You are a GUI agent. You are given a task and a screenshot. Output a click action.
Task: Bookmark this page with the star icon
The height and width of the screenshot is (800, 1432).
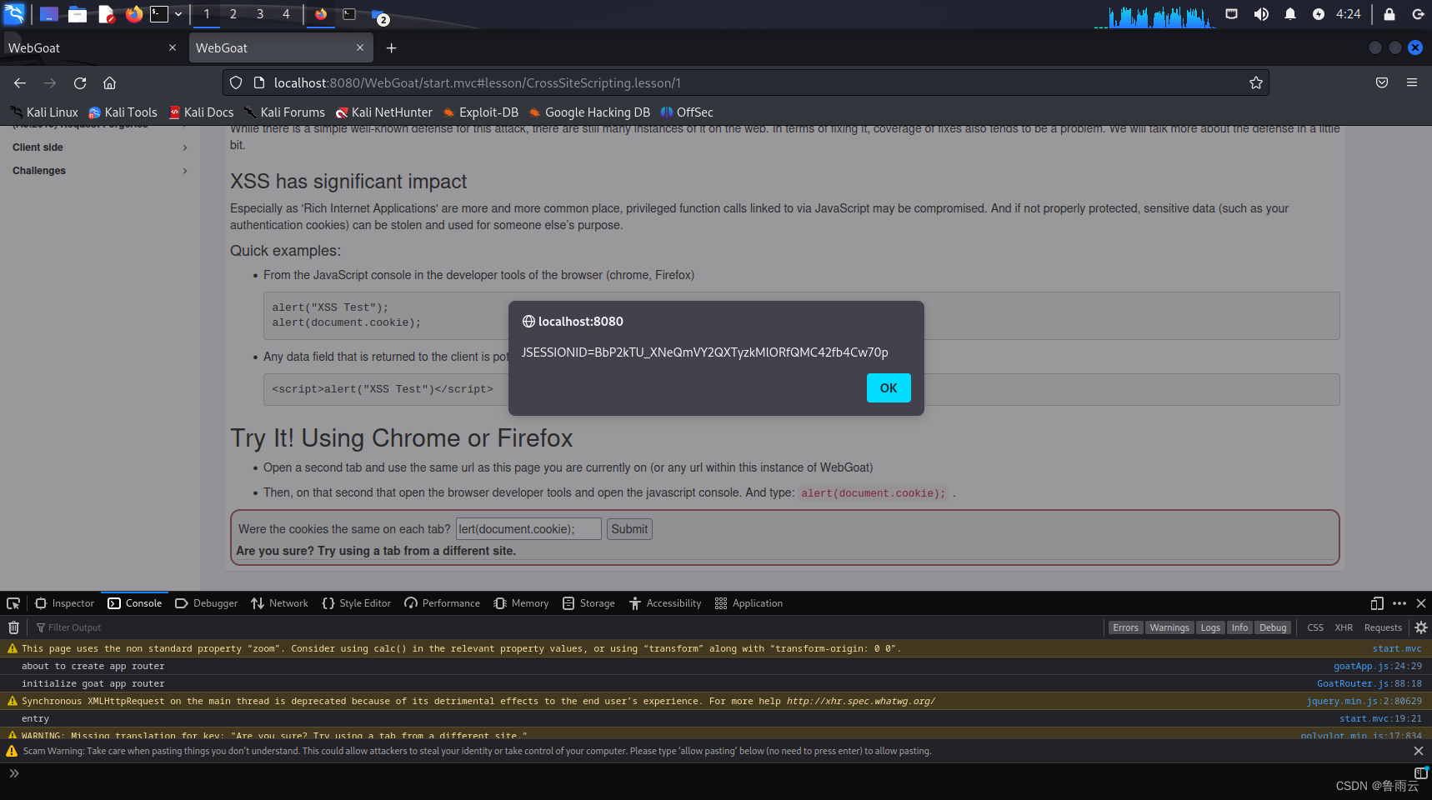click(x=1256, y=82)
